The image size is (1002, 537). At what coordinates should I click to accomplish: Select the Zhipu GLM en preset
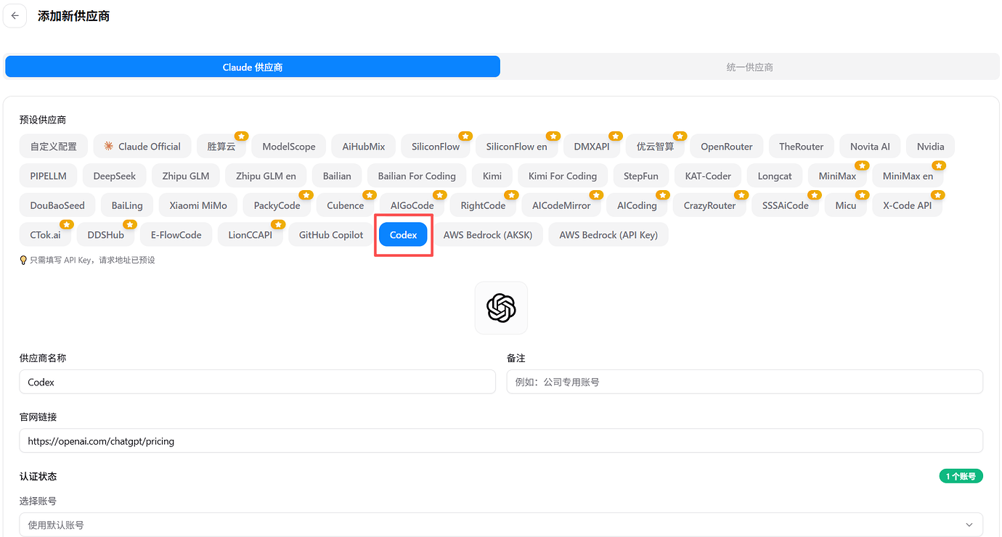tap(266, 176)
